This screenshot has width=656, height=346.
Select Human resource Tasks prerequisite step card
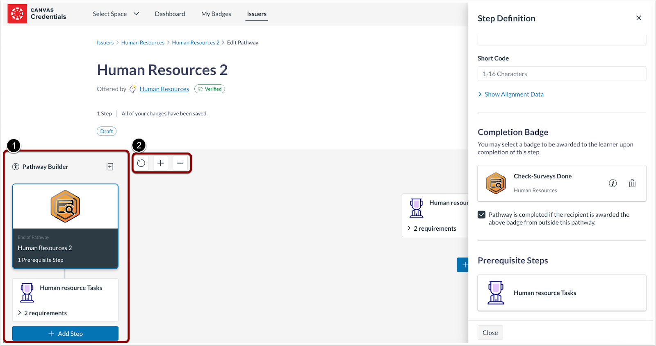[x=562, y=293]
